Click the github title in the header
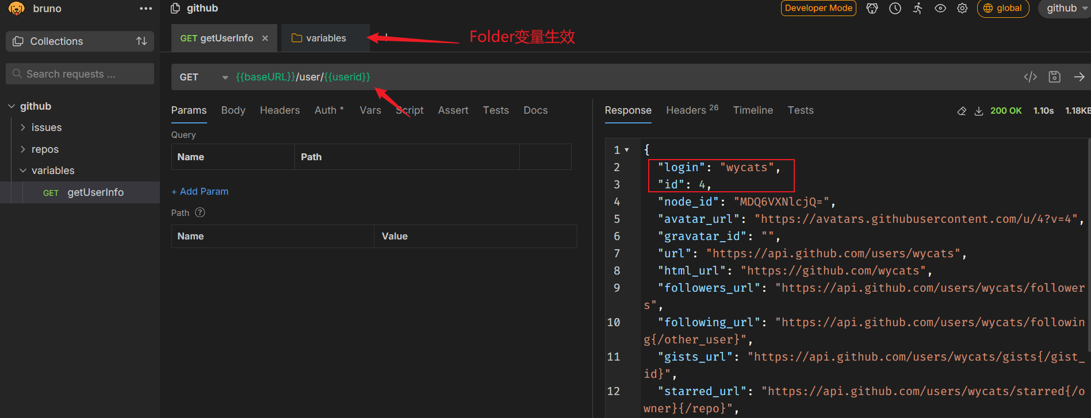The image size is (1091, 418). 202,8
